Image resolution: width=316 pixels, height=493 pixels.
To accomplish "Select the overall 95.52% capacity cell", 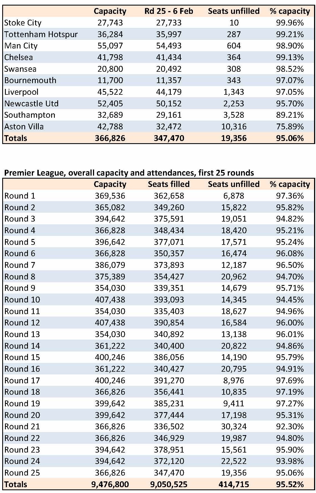I will (290, 484).
